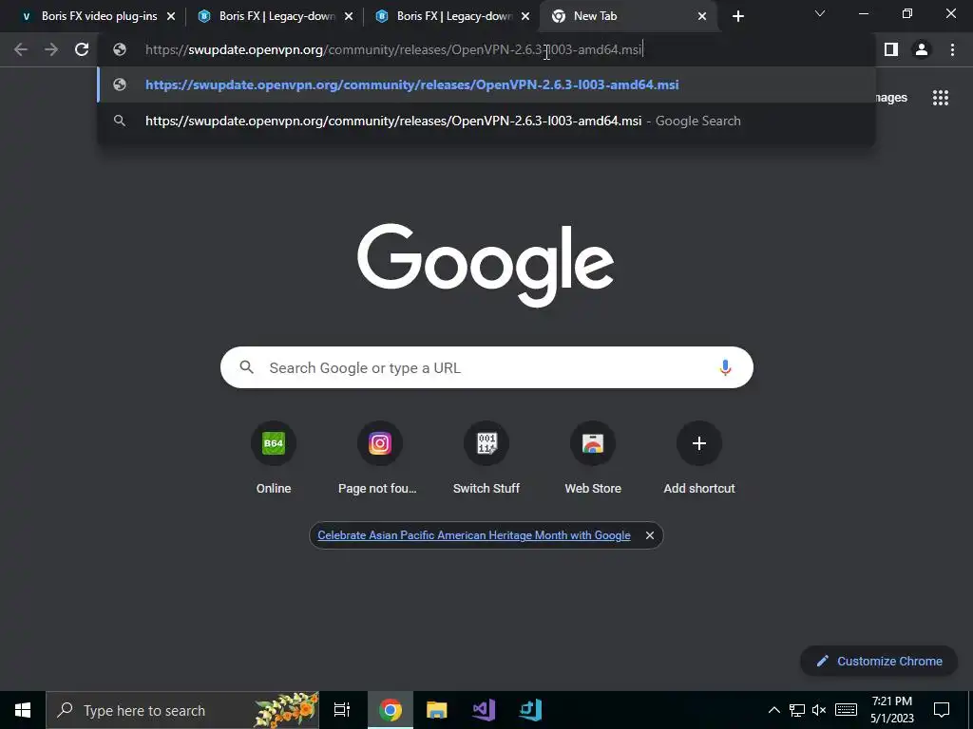Open the Instagram Page not found shortcut
This screenshot has width=973, height=729.
380,458
